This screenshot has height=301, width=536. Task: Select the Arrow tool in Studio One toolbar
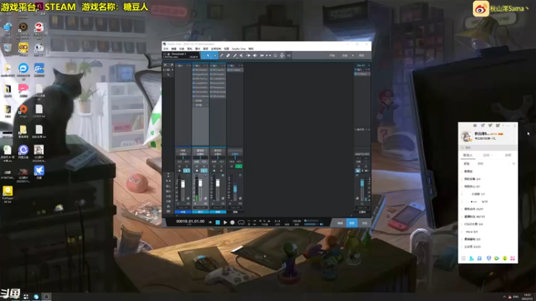point(208,56)
